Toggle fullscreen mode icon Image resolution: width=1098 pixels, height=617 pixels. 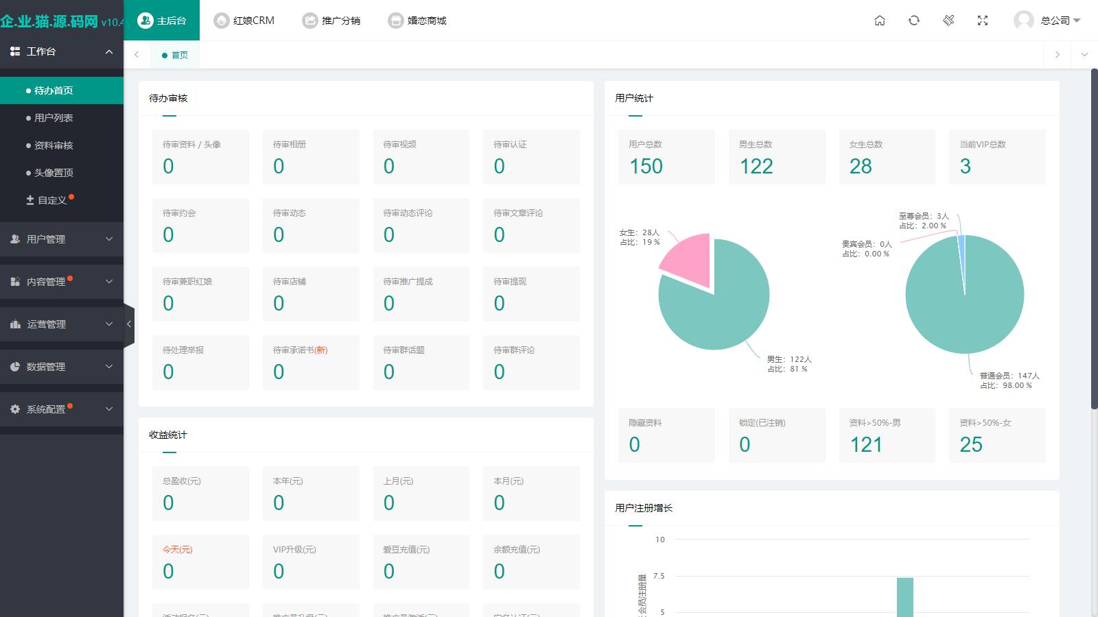point(983,21)
